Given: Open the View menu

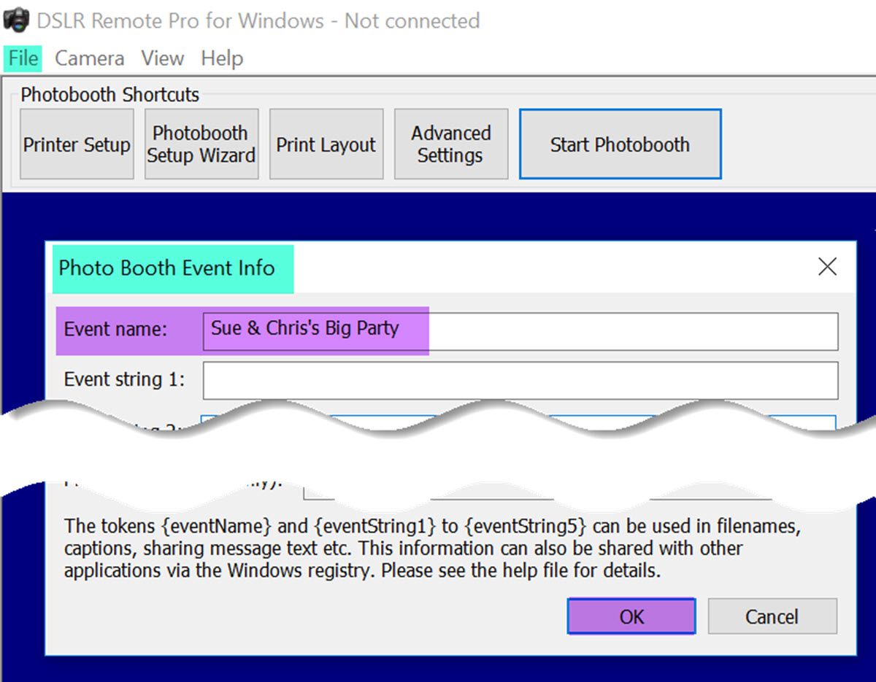Looking at the screenshot, I should pos(163,58).
